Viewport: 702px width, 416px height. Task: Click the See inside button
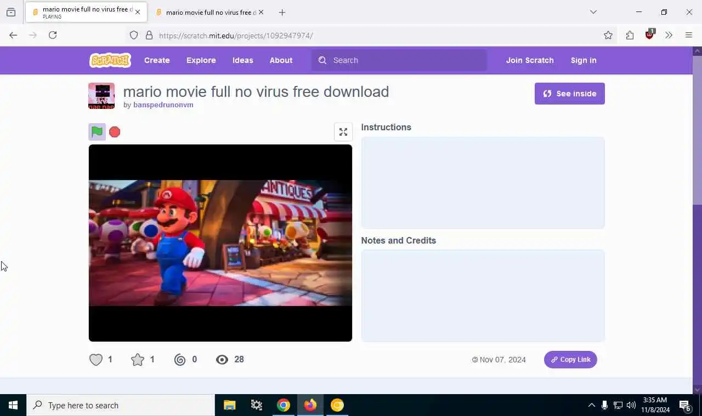pos(570,94)
